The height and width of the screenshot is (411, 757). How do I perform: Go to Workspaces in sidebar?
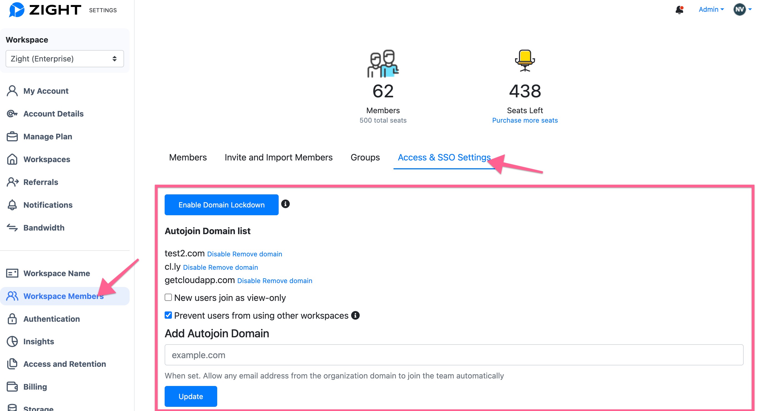(x=47, y=159)
